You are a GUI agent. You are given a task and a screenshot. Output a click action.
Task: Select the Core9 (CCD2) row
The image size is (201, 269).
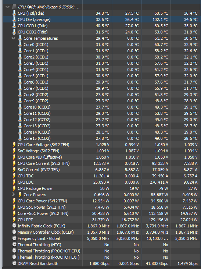tap(102, 101)
